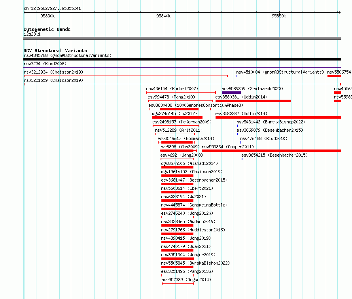Click the red esv3580382 variant bar
Screen dimensions: 352x299
278,117
